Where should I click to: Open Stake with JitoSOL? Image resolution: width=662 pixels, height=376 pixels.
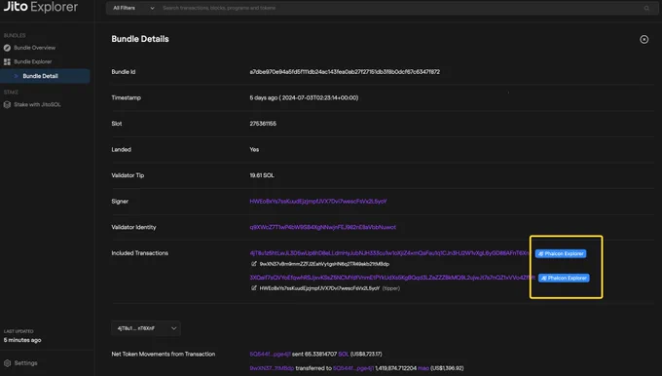[x=37, y=105]
